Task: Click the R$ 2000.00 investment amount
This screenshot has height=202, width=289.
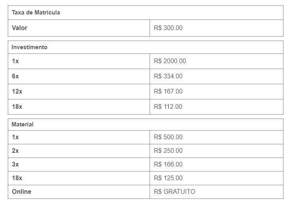Action: click(x=170, y=61)
